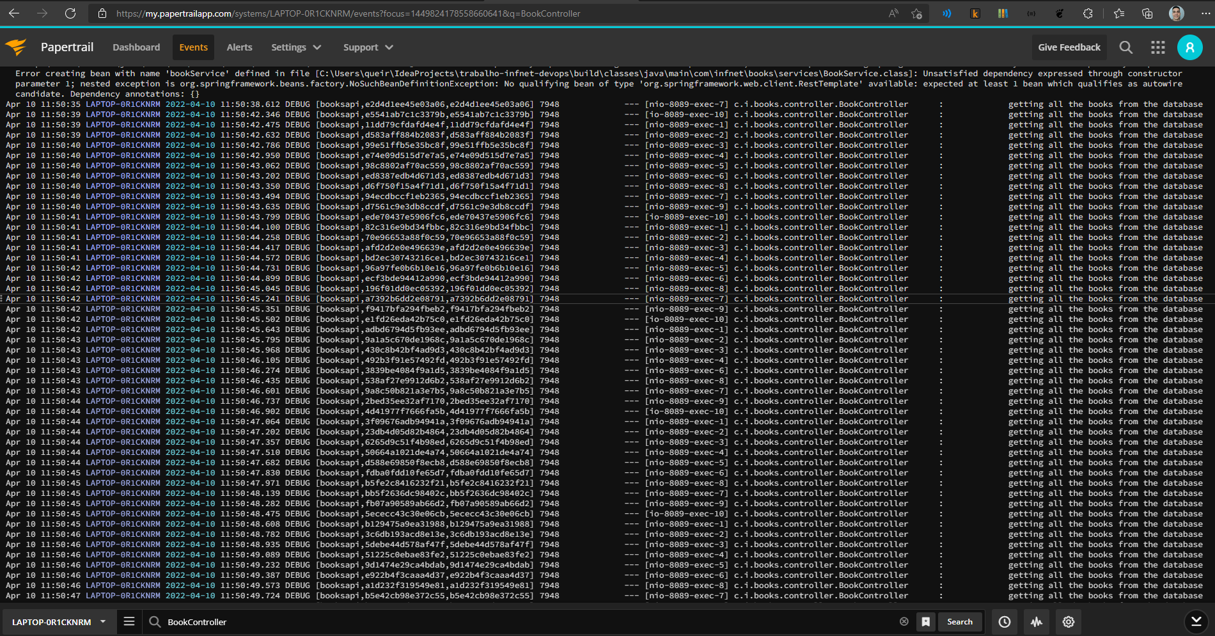Go to the Dashboard tab
The image size is (1215, 636).
coord(136,47)
